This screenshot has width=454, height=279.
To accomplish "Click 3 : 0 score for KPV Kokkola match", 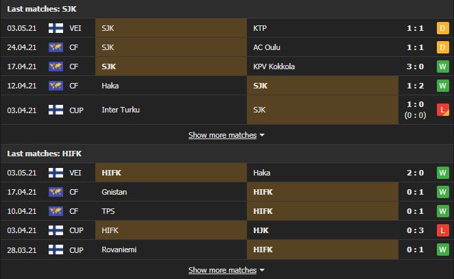I will click(x=415, y=66).
